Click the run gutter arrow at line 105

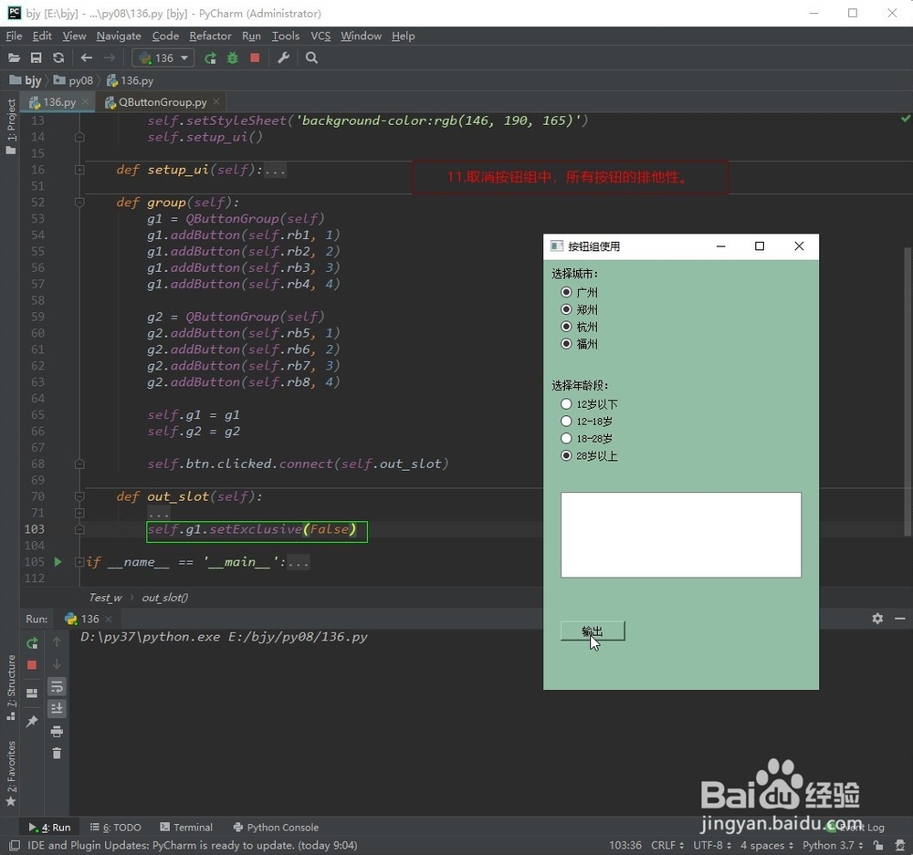[x=58, y=562]
